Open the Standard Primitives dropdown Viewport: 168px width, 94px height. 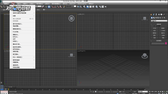(159, 21)
